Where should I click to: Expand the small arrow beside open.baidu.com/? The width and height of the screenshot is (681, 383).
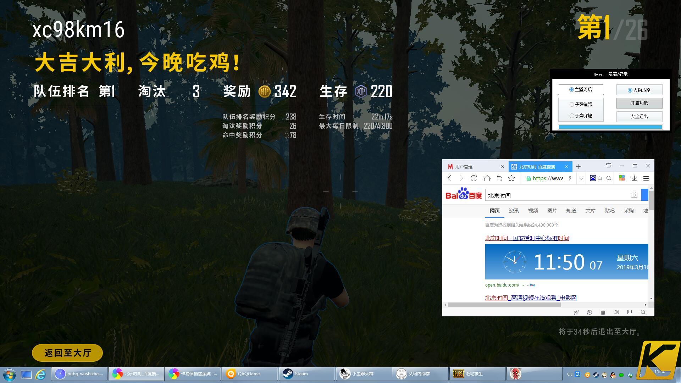[523, 285]
